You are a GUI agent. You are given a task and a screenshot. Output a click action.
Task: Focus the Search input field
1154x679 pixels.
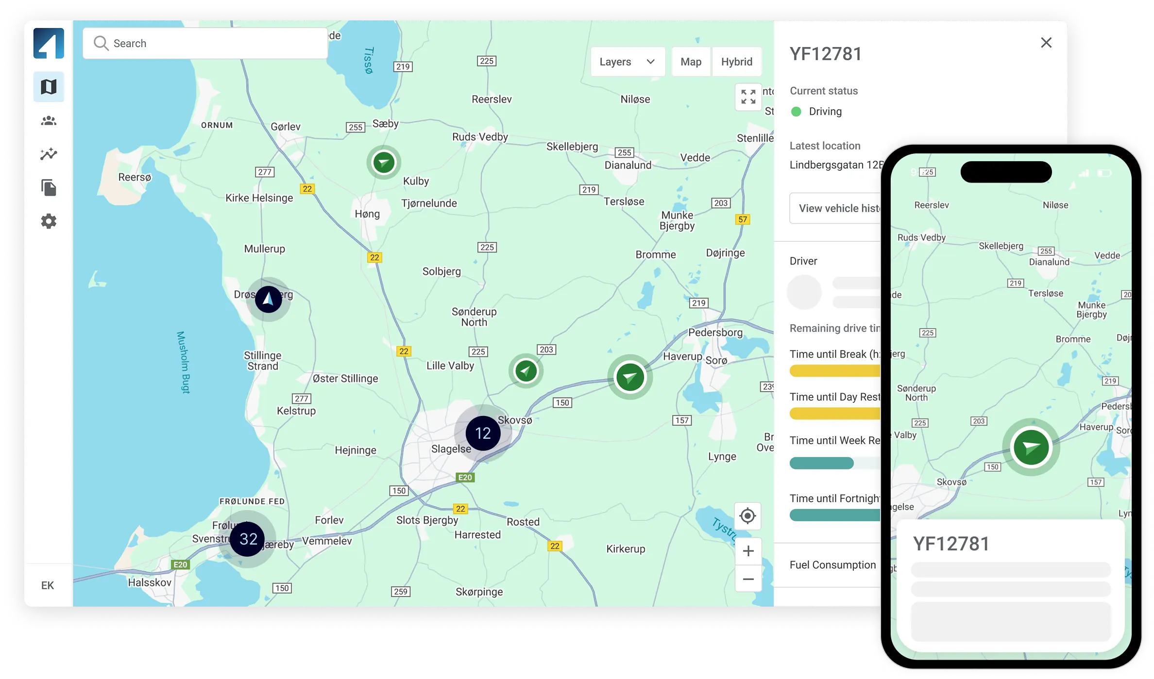tap(205, 43)
